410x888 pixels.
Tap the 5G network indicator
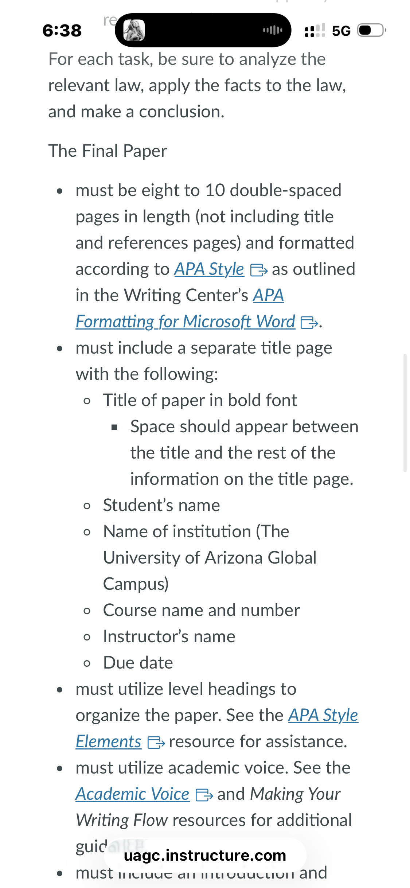click(x=341, y=31)
